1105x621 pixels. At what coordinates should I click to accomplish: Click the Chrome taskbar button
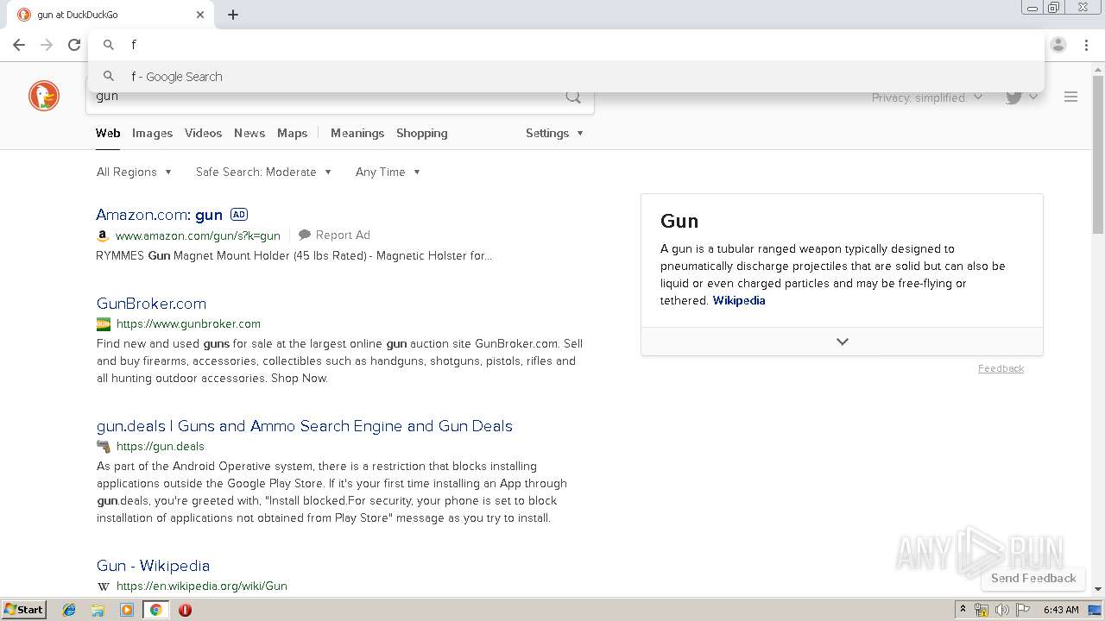[x=155, y=610]
